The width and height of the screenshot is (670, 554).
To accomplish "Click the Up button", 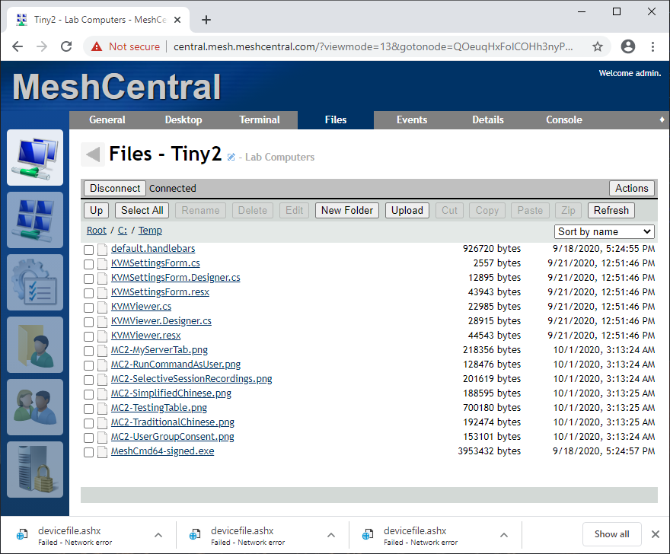I will (x=96, y=211).
